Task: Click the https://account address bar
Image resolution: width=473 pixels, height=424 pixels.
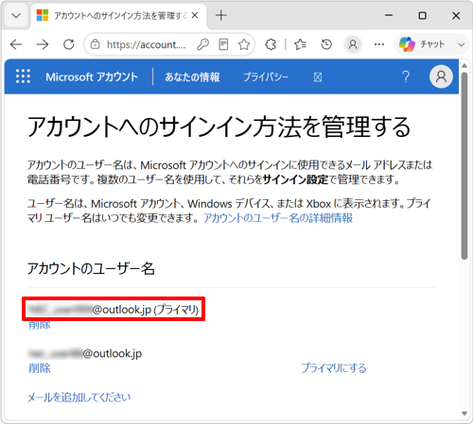Action: [147, 44]
